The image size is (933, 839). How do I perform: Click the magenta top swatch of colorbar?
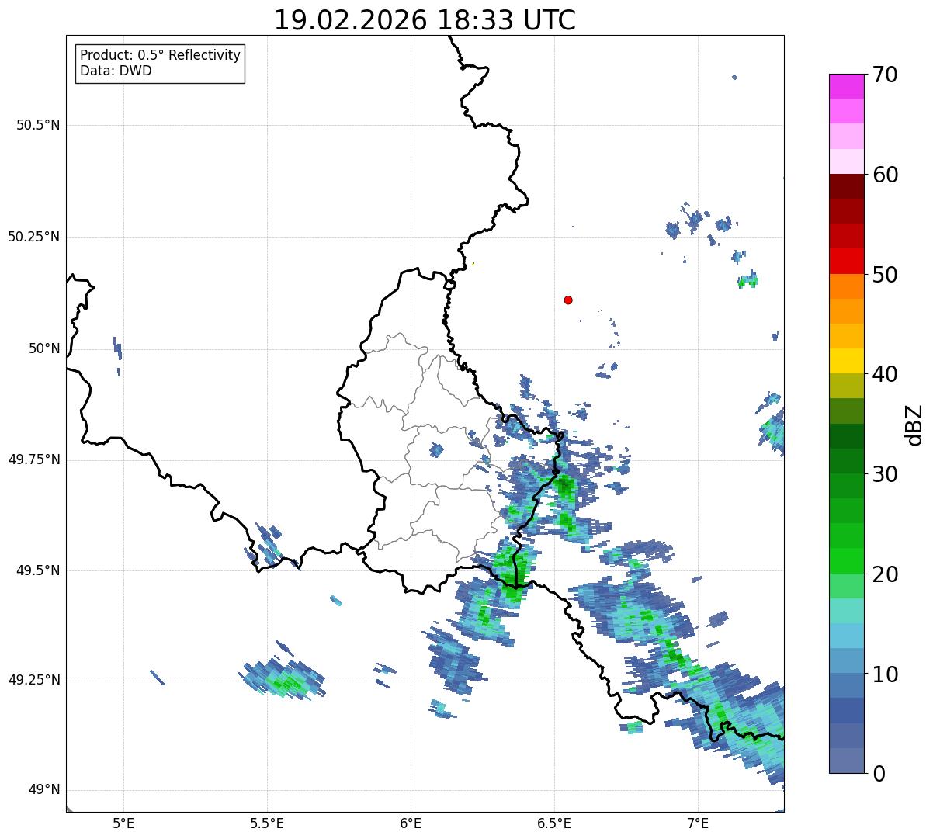tap(846, 86)
